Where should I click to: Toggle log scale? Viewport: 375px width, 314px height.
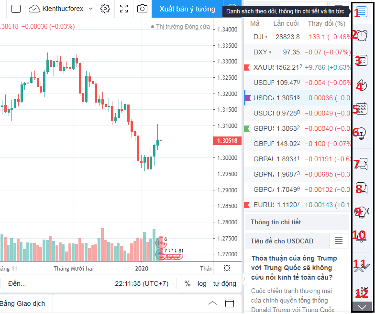202,283
